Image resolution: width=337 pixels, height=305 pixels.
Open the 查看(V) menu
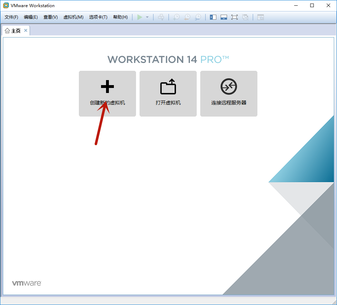pyautogui.click(x=50, y=17)
